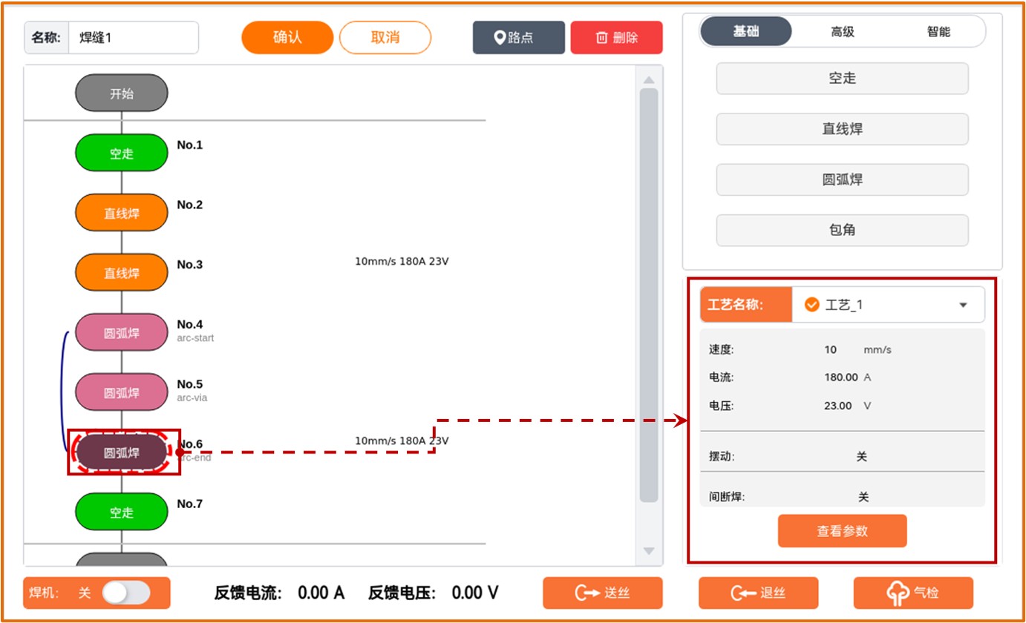
Task: Switch to the 高级 tab
Action: (x=843, y=32)
